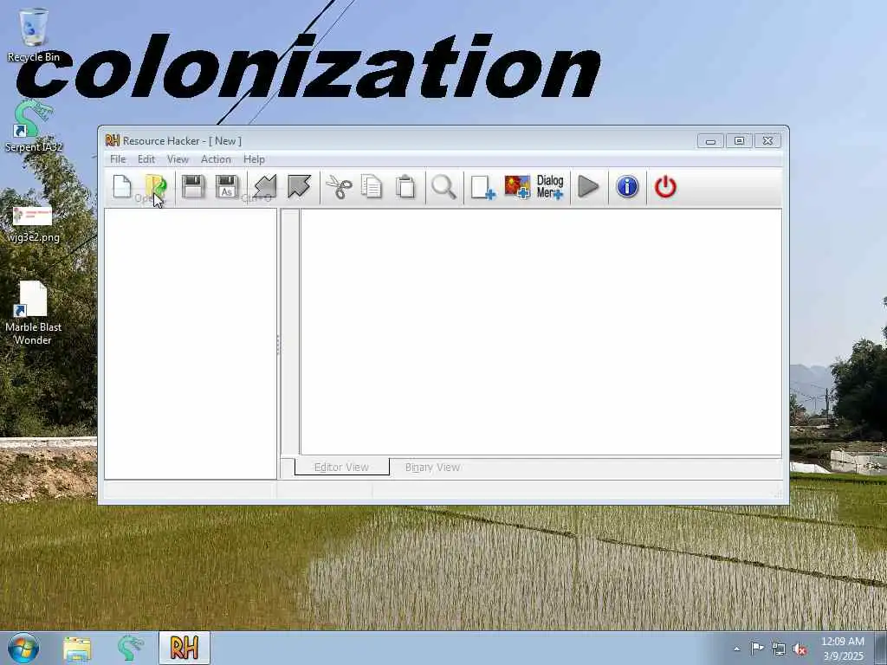887x665 pixels.
Task: Minimize the Resource Hacker window
Action: pyautogui.click(x=710, y=141)
